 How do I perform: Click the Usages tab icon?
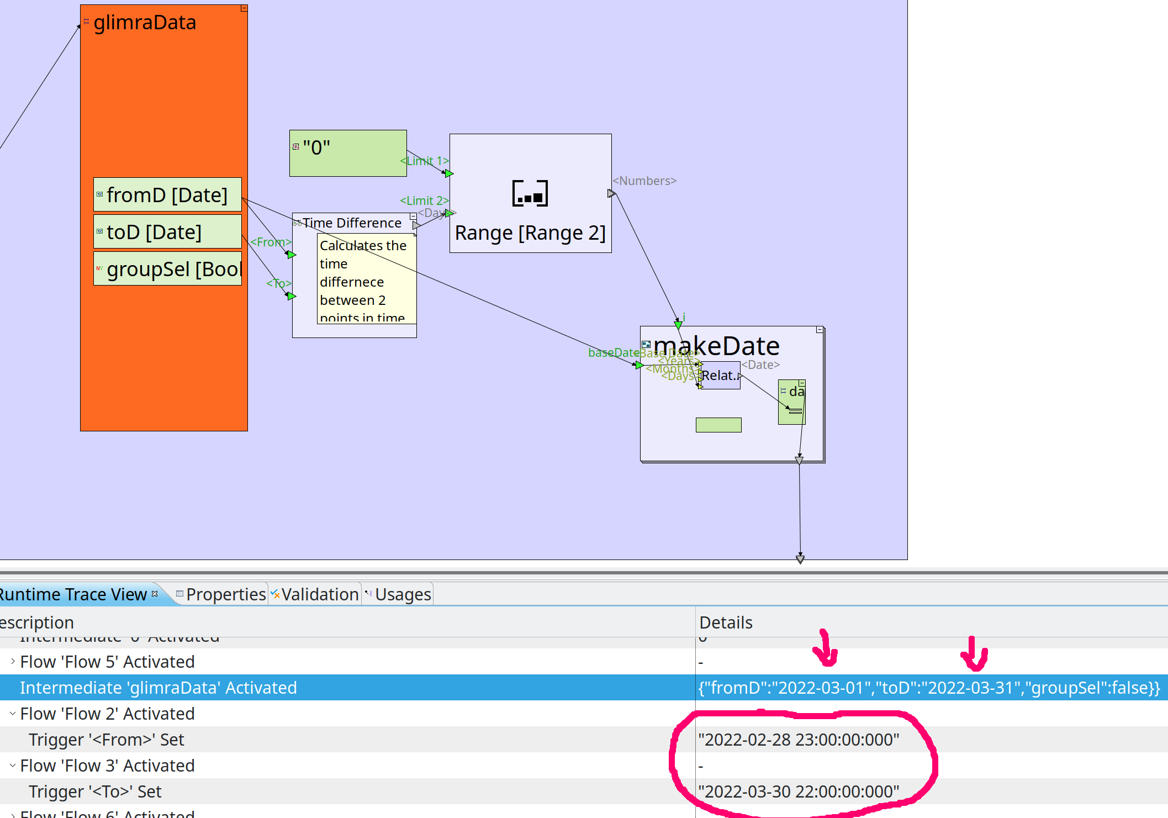click(368, 594)
